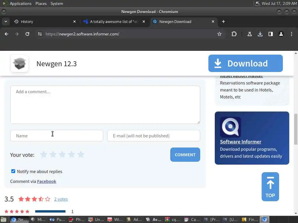Image resolution: width=298 pixels, height=223 pixels.
Task: Close the History tab
Action: [x=74, y=21]
